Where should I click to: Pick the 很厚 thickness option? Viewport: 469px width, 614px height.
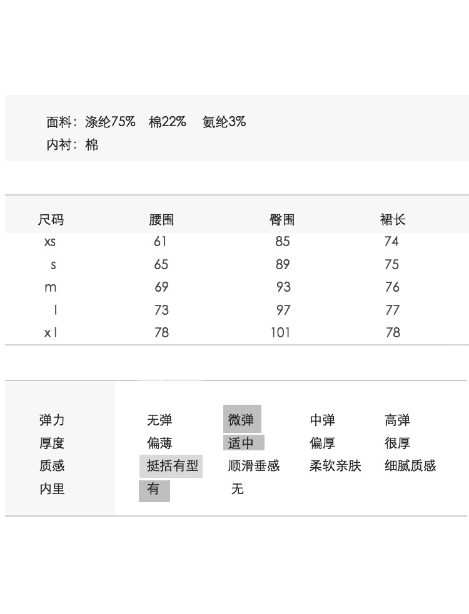pyautogui.click(x=397, y=443)
